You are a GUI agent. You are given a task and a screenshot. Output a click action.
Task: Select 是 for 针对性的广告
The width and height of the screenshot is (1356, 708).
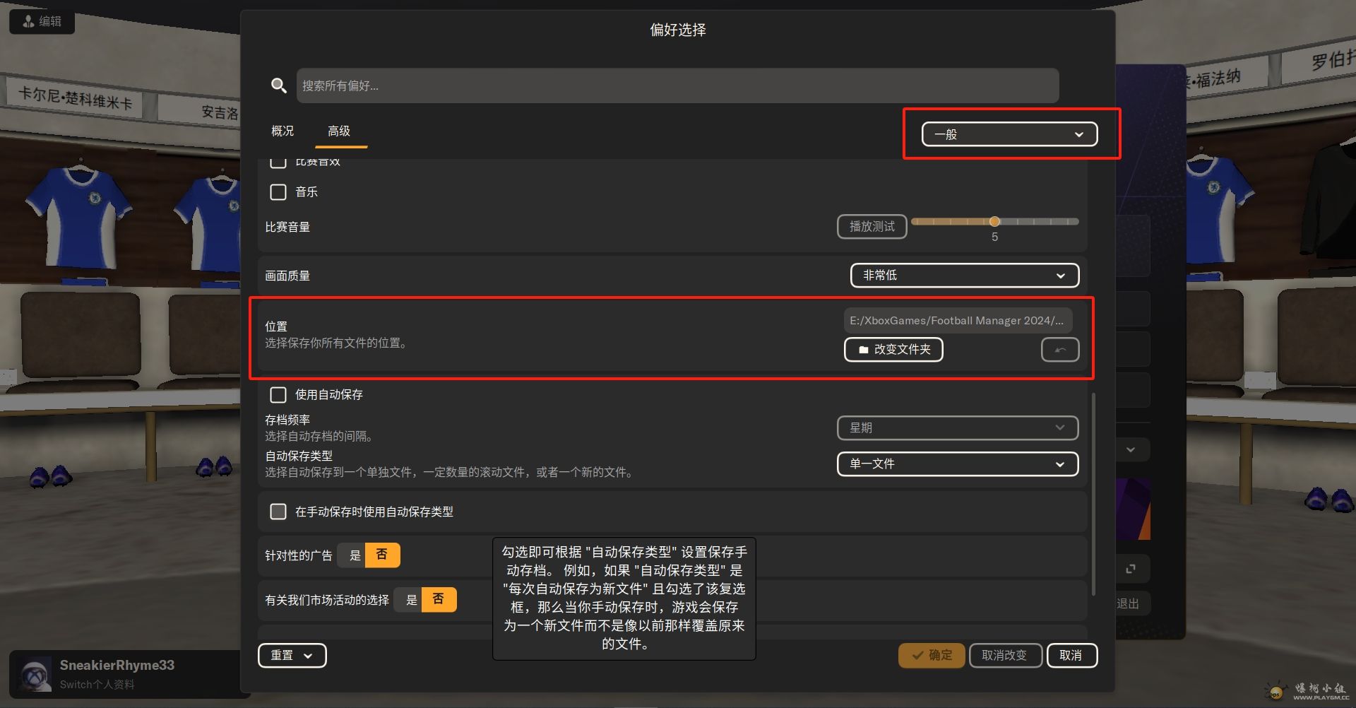[355, 555]
